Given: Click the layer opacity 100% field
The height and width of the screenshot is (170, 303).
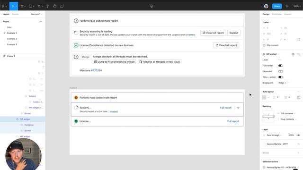Looking at the screenshot, I should tap(291, 136).
